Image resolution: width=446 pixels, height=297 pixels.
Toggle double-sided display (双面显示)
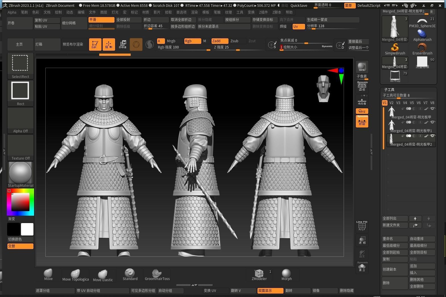270,290
